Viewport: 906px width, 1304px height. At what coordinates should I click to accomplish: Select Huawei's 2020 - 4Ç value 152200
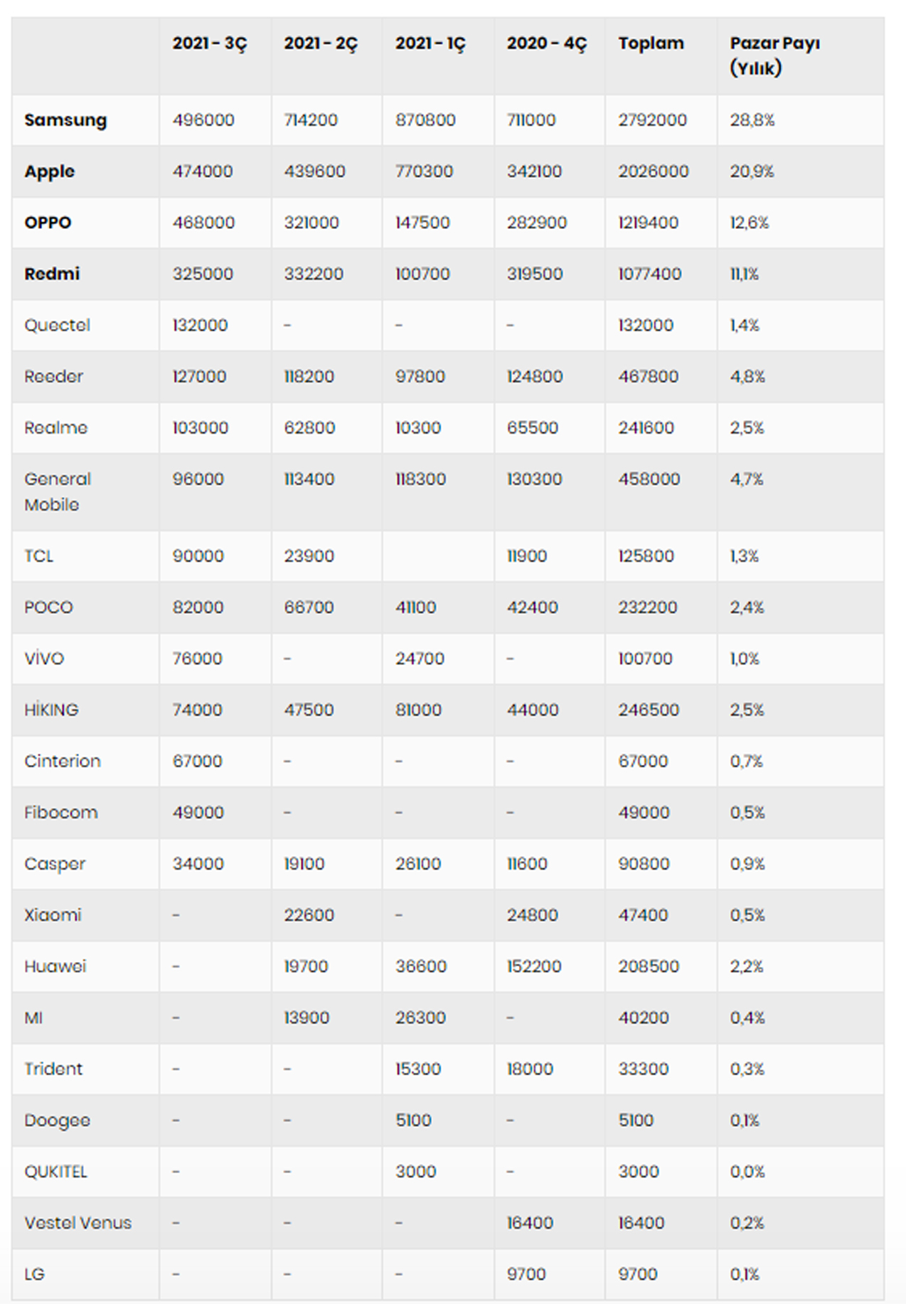(534, 966)
